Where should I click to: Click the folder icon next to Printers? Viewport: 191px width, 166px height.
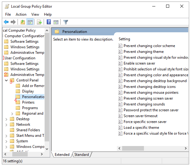tap(18, 102)
